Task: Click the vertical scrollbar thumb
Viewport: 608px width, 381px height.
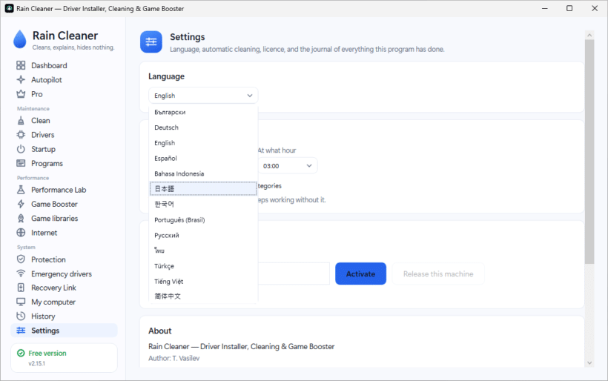Action: tap(589, 151)
